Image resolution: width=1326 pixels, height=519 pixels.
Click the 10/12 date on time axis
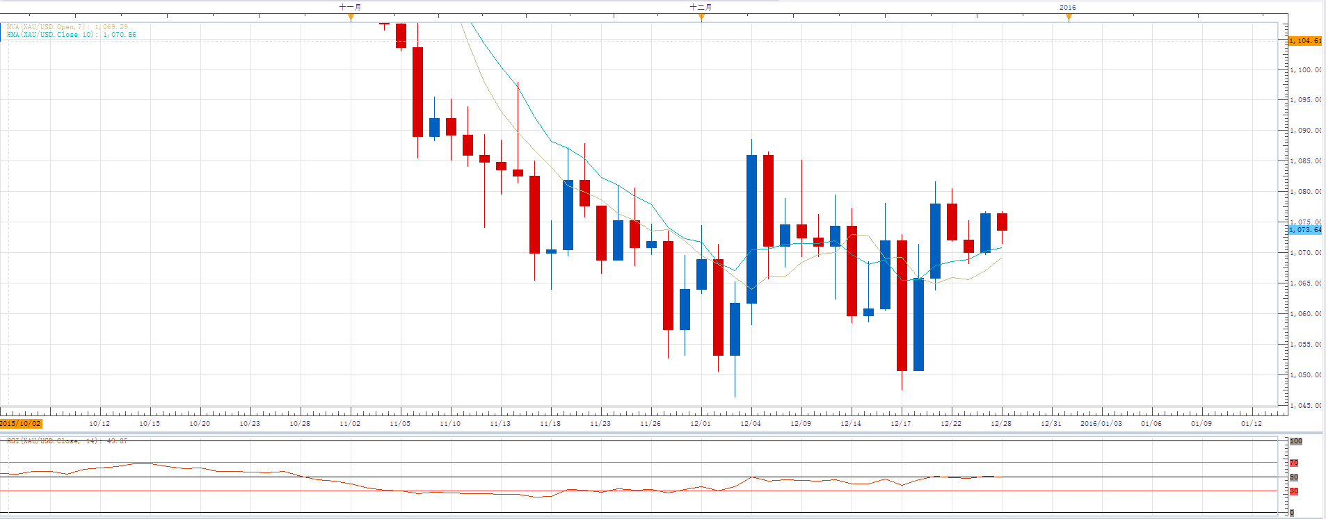point(99,424)
